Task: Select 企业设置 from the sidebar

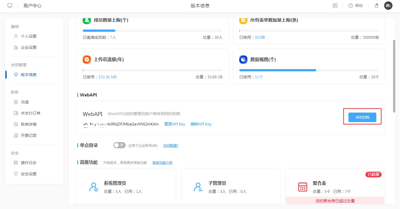Action: [x=28, y=47]
